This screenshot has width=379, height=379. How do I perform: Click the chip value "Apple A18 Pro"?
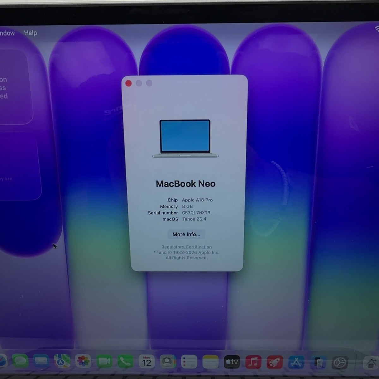click(x=197, y=200)
